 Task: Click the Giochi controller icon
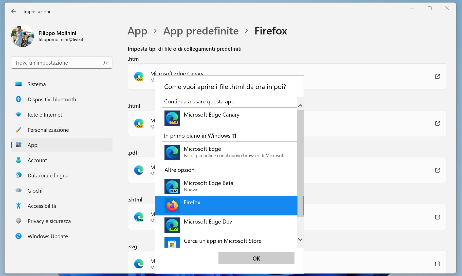click(19, 191)
